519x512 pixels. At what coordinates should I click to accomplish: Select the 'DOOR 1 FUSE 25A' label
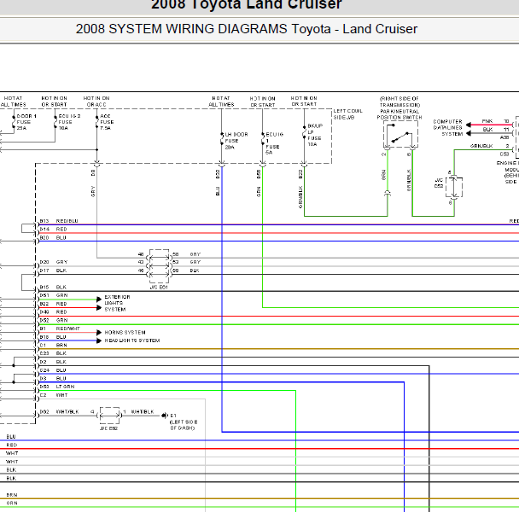pos(26,122)
